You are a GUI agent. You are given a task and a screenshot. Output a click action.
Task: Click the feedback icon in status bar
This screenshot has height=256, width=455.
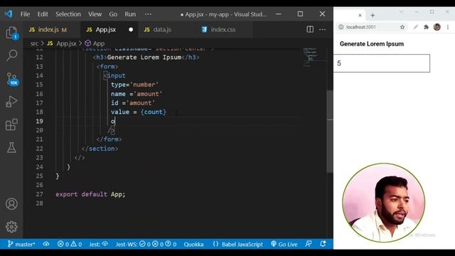(309, 244)
